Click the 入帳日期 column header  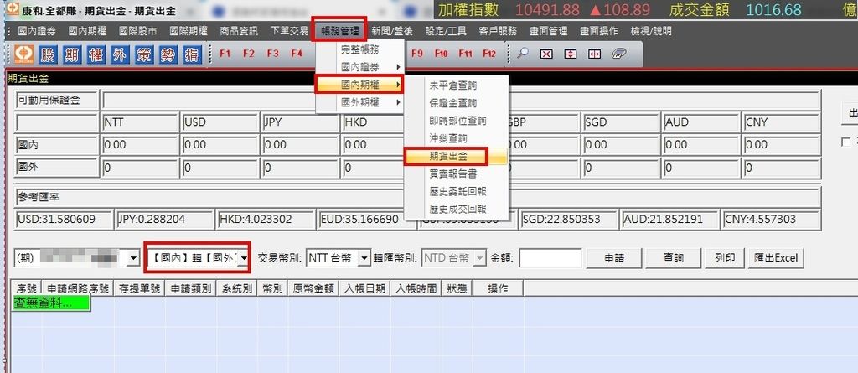[x=364, y=288]
